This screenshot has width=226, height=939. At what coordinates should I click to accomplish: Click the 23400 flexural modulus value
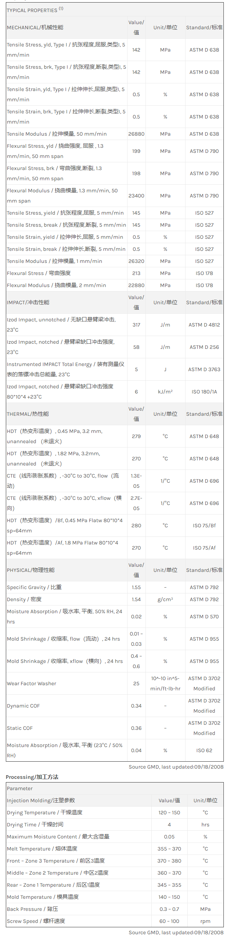click(x=136, y=196)
